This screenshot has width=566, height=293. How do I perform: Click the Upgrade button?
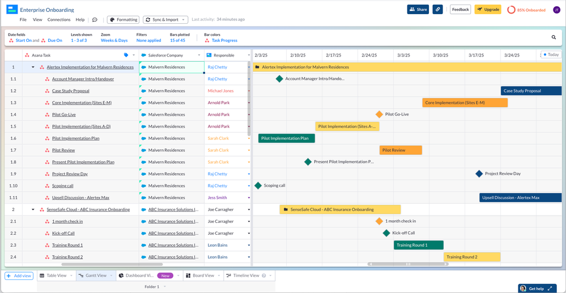[488, 10]
